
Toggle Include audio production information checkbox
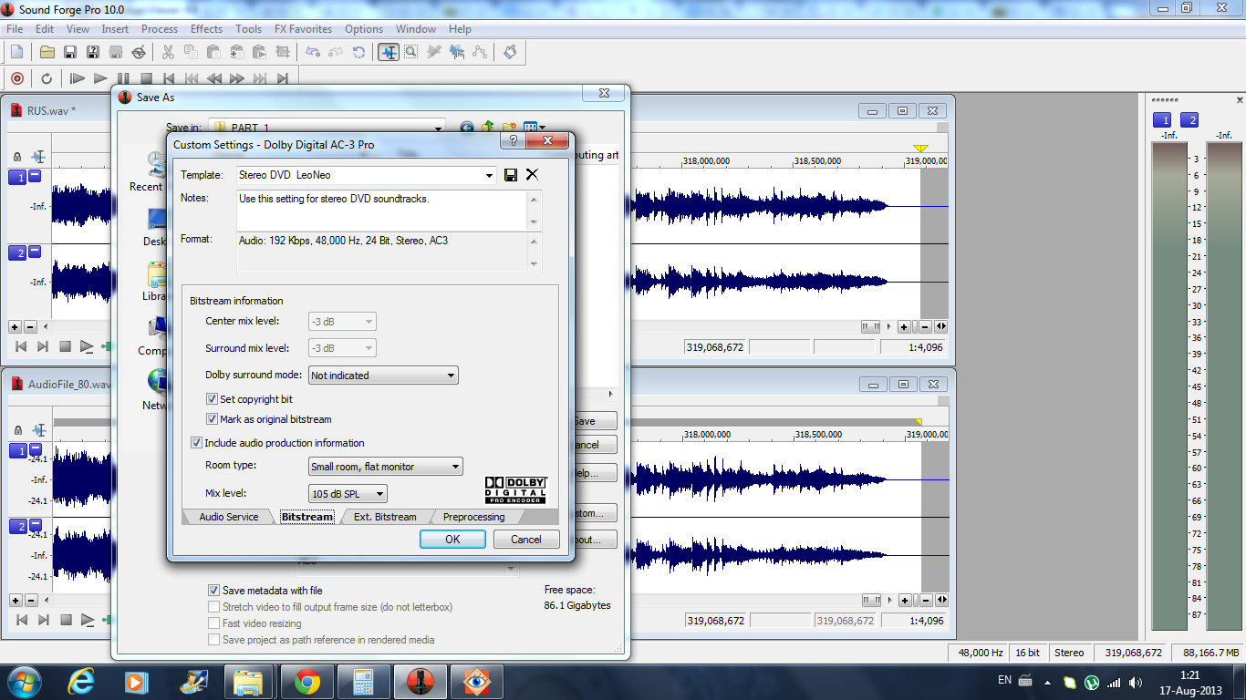pyautogui.click(x=196, y=443)
